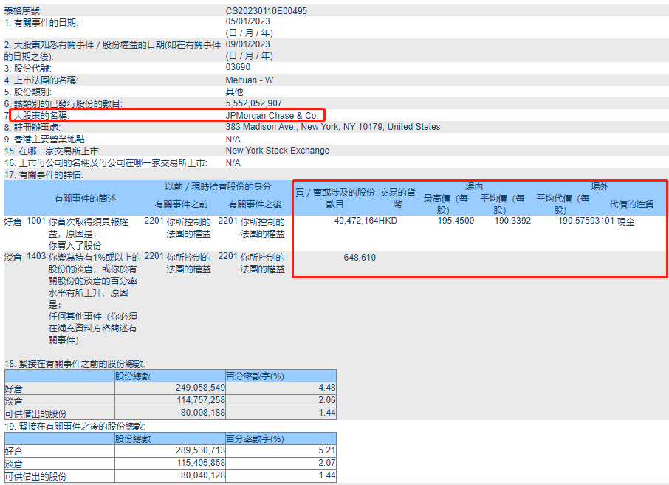The image size is (669, 485).
Task: Select the 5.21 long position percentage
Action: [x=327, y=450]
